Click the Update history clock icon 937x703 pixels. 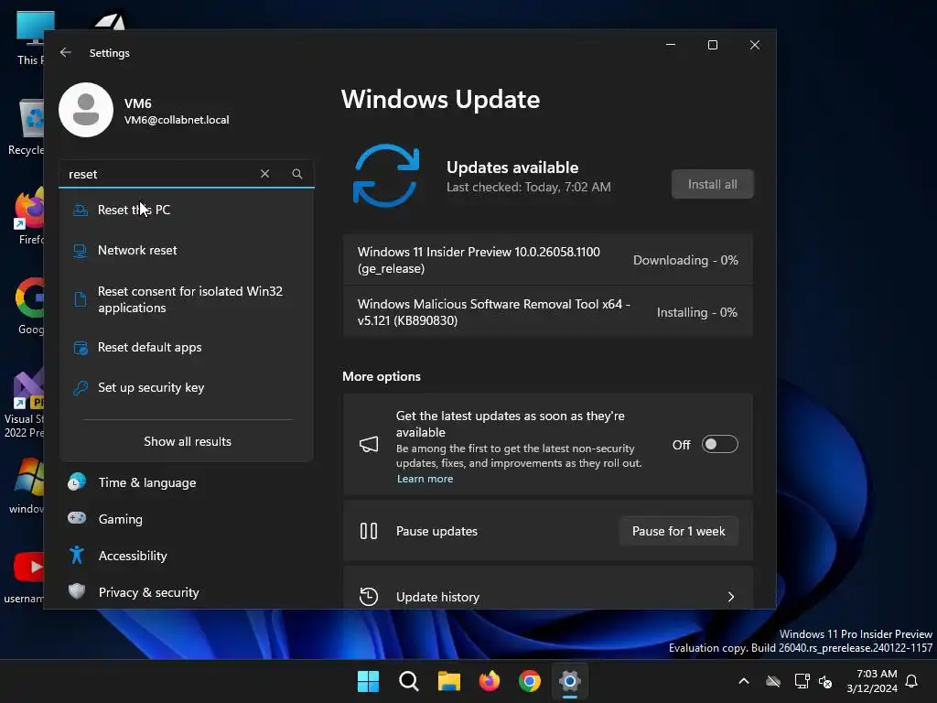point(369,597)
